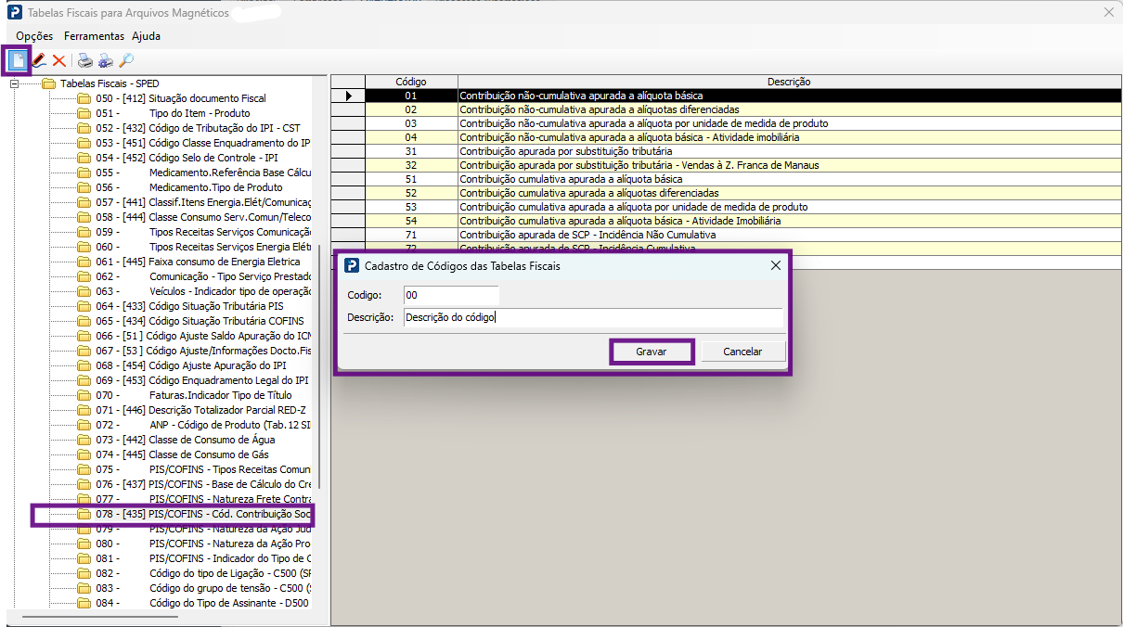The width and height of the screenshot is (1123, 627).
Task: Click the new record page icon
Action: click(x=17, y=60)
